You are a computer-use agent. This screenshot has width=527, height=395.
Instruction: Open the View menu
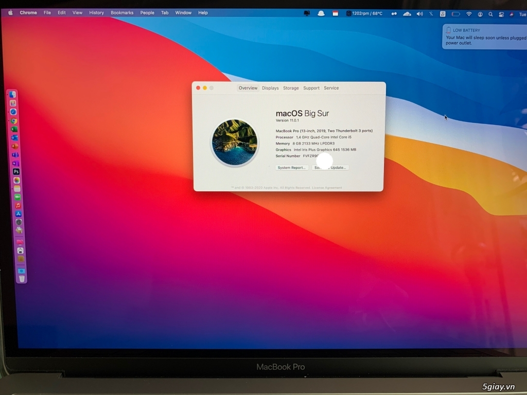coord(77,13)
